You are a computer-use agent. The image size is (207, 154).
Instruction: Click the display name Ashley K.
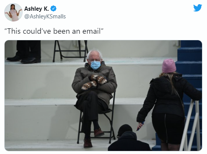[x=36, y=9]
